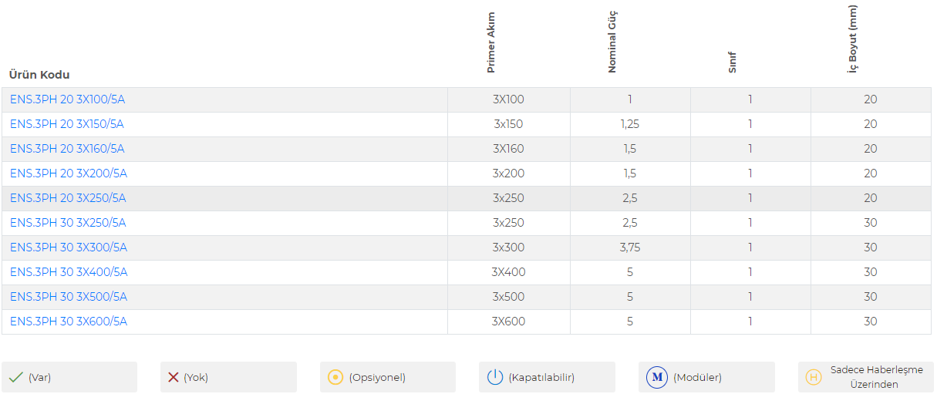Open product ENS.3PH 20 3X100/5A
Screen dimensions: 937x394
[x=67, y=99]
